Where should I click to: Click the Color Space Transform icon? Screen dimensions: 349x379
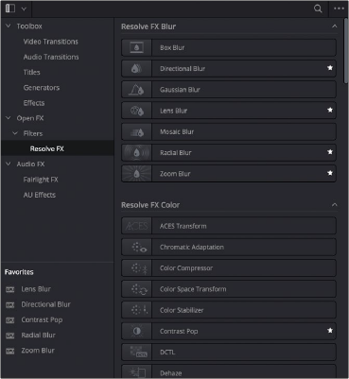point(136,289)
